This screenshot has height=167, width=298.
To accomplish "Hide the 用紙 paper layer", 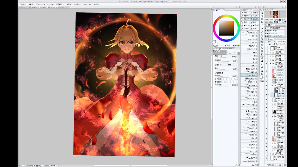I will [266, 158].
